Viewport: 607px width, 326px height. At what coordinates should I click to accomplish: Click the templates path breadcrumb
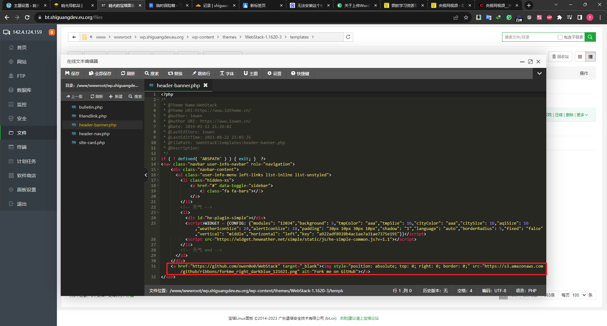[x=299, y=37]
